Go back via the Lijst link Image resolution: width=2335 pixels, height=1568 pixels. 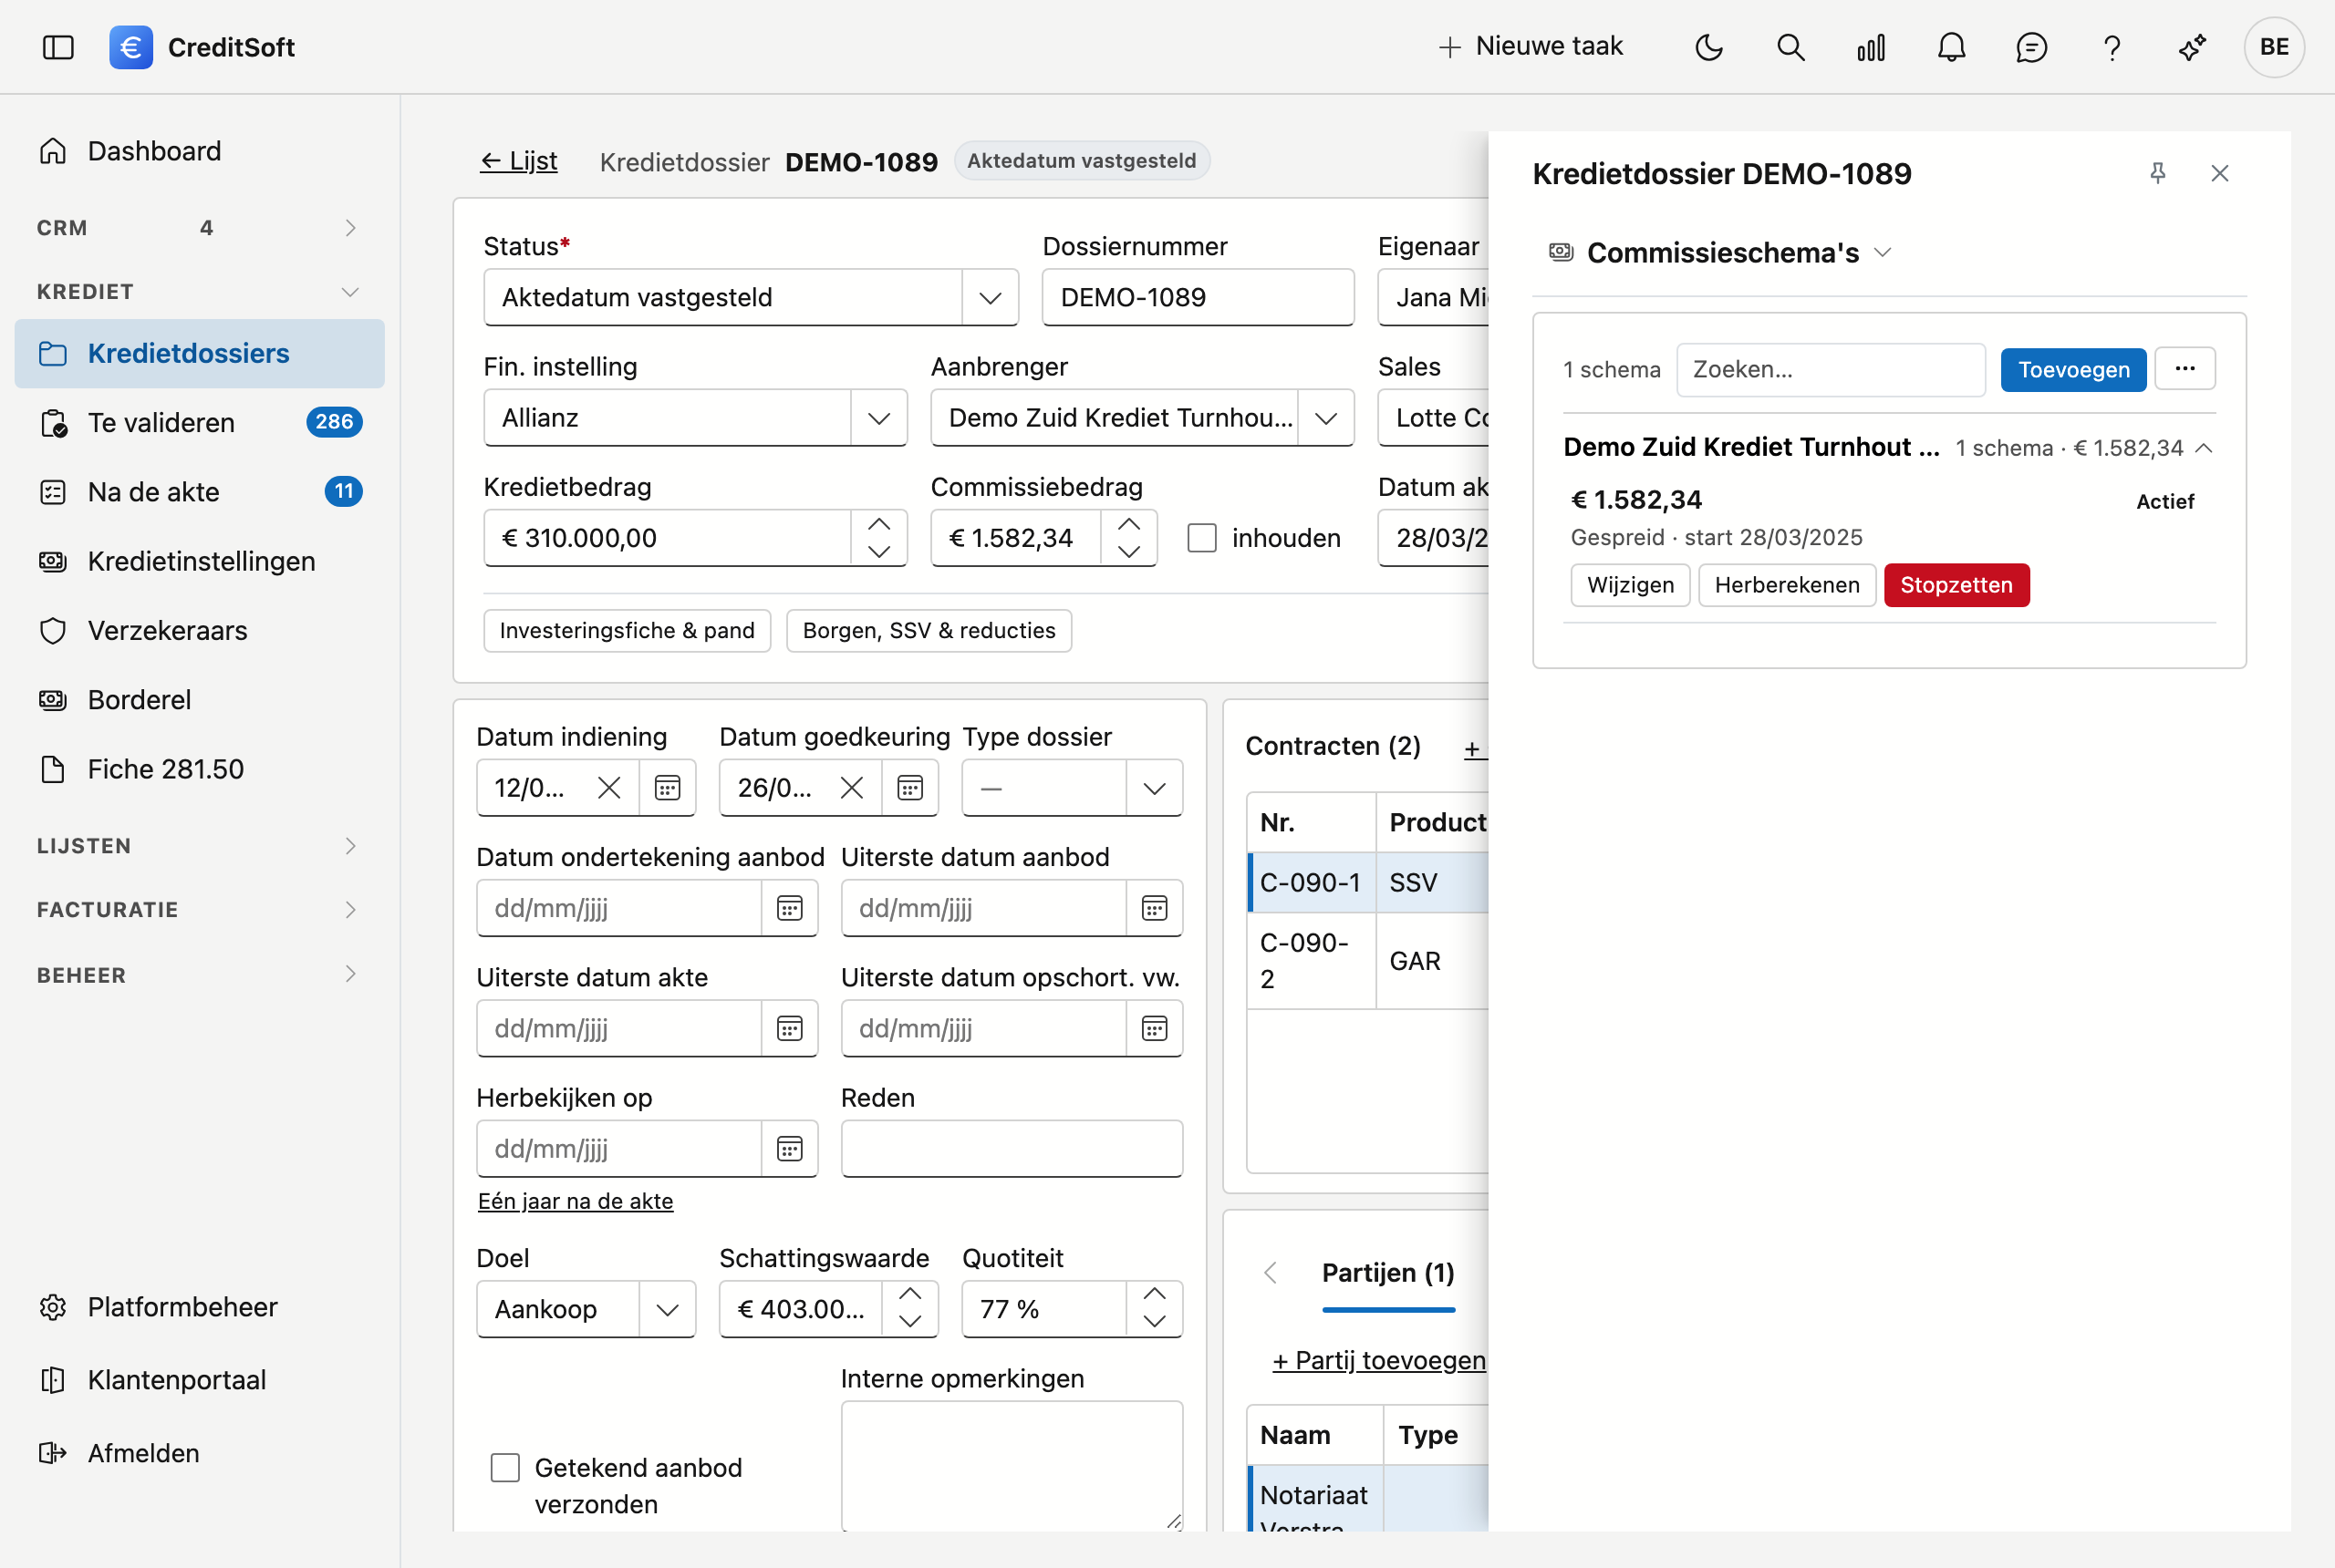(x=518, y=161)
